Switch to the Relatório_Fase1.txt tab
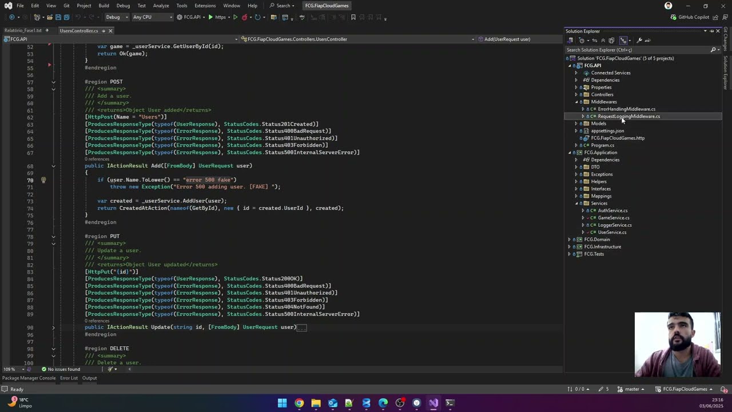The height and width of the screenshot is (412, 732). pos(23,30)
